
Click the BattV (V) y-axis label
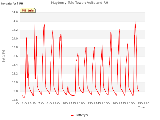click(x=3, y=56)
